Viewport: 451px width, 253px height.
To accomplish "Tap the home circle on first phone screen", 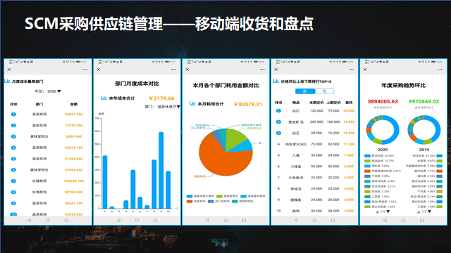I will pyautogui.click(x=48, y=220).
